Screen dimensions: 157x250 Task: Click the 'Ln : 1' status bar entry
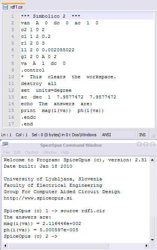(6, 135)
